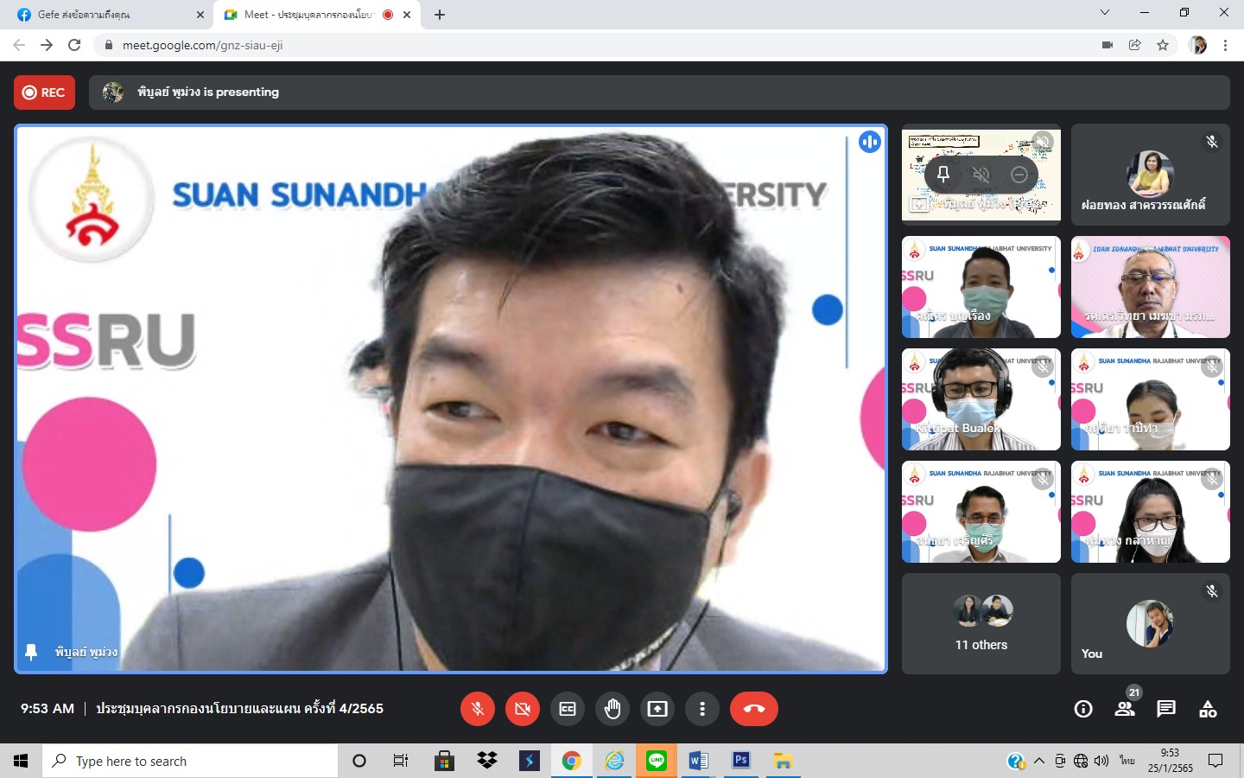This screenshot has height=778, width=1244.
Task: Turn on the microphone
Action: click(477, 709)
